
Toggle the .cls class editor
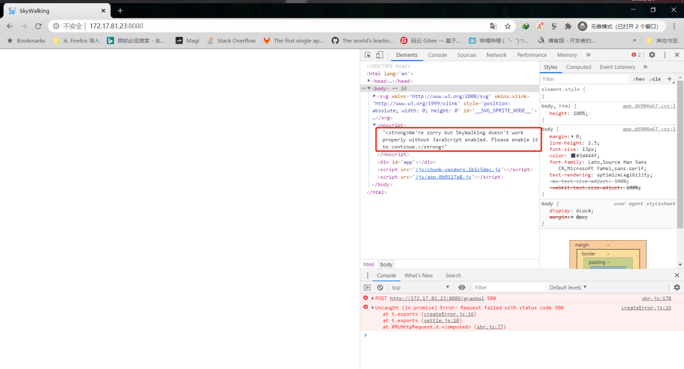pos(655,79)
